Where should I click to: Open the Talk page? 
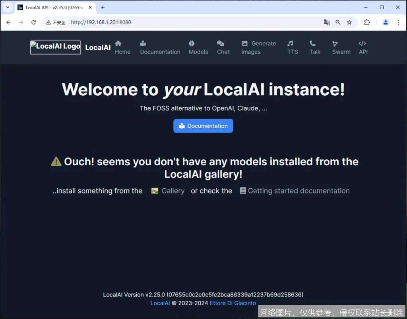click(x=315, y=48)
